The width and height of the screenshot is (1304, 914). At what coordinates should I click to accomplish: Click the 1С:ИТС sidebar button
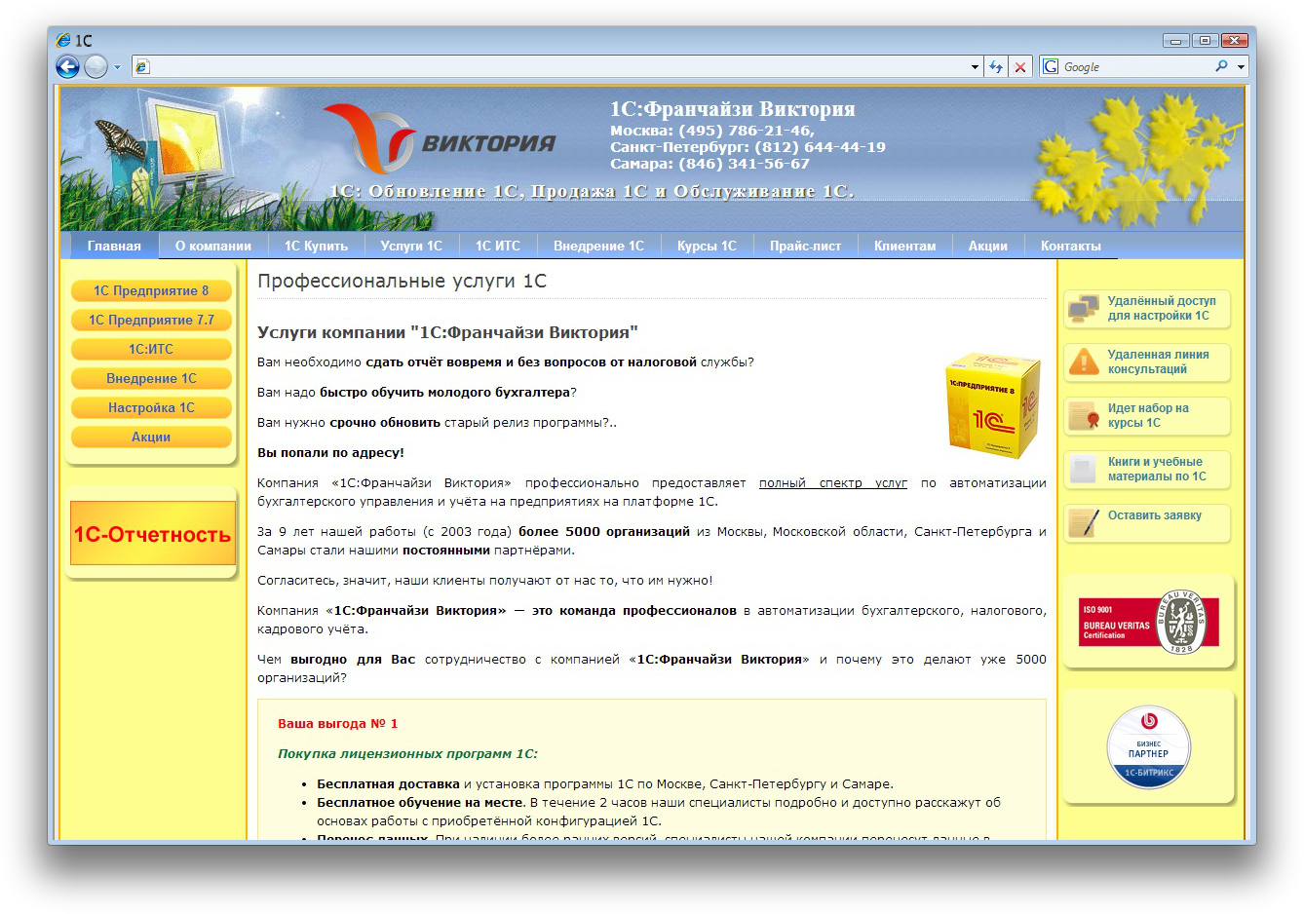point(151,349)
